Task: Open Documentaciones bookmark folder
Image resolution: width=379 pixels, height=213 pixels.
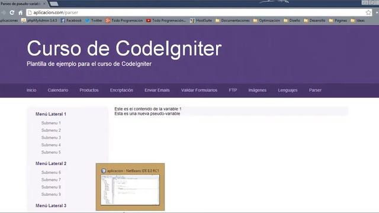Action: pyautogui.click(x=233, y=21)
